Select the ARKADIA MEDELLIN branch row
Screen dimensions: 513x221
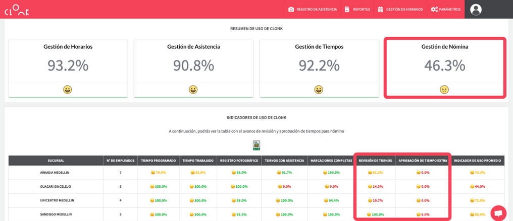55,173
